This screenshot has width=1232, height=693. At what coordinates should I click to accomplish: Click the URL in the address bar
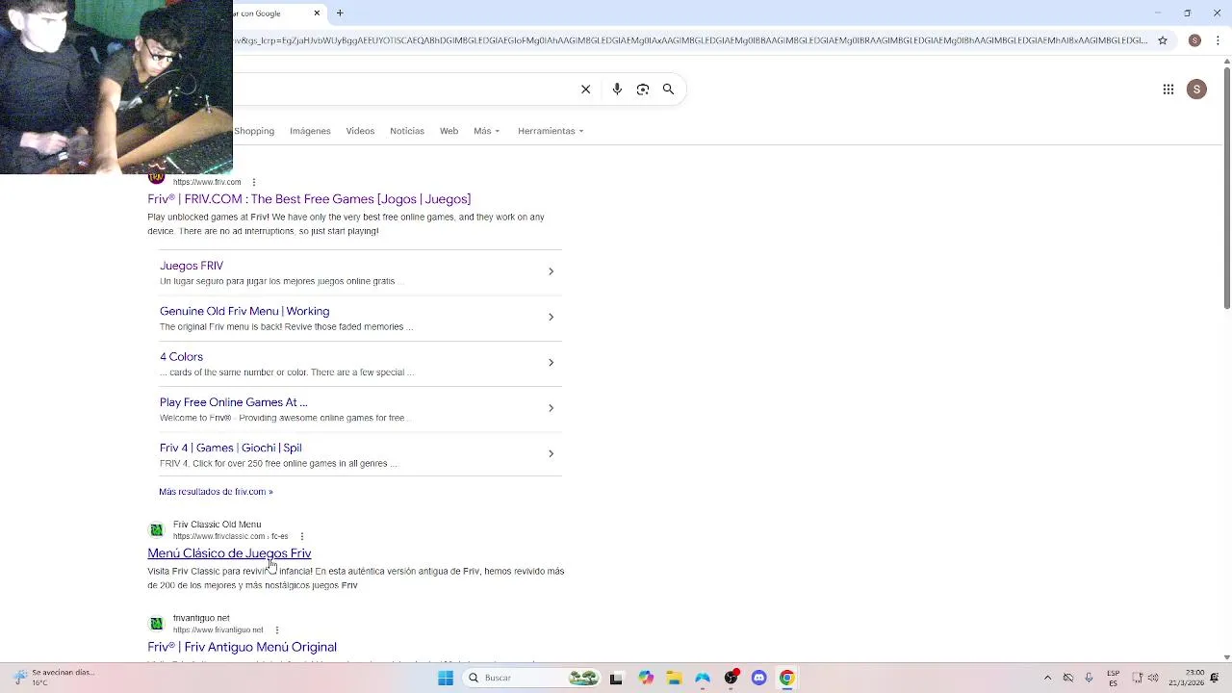[691, 40]
